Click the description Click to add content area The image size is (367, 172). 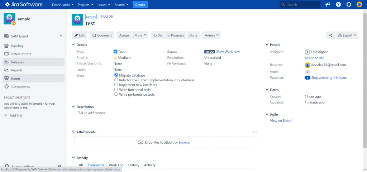pyautogui.click(x=91, y=113)
